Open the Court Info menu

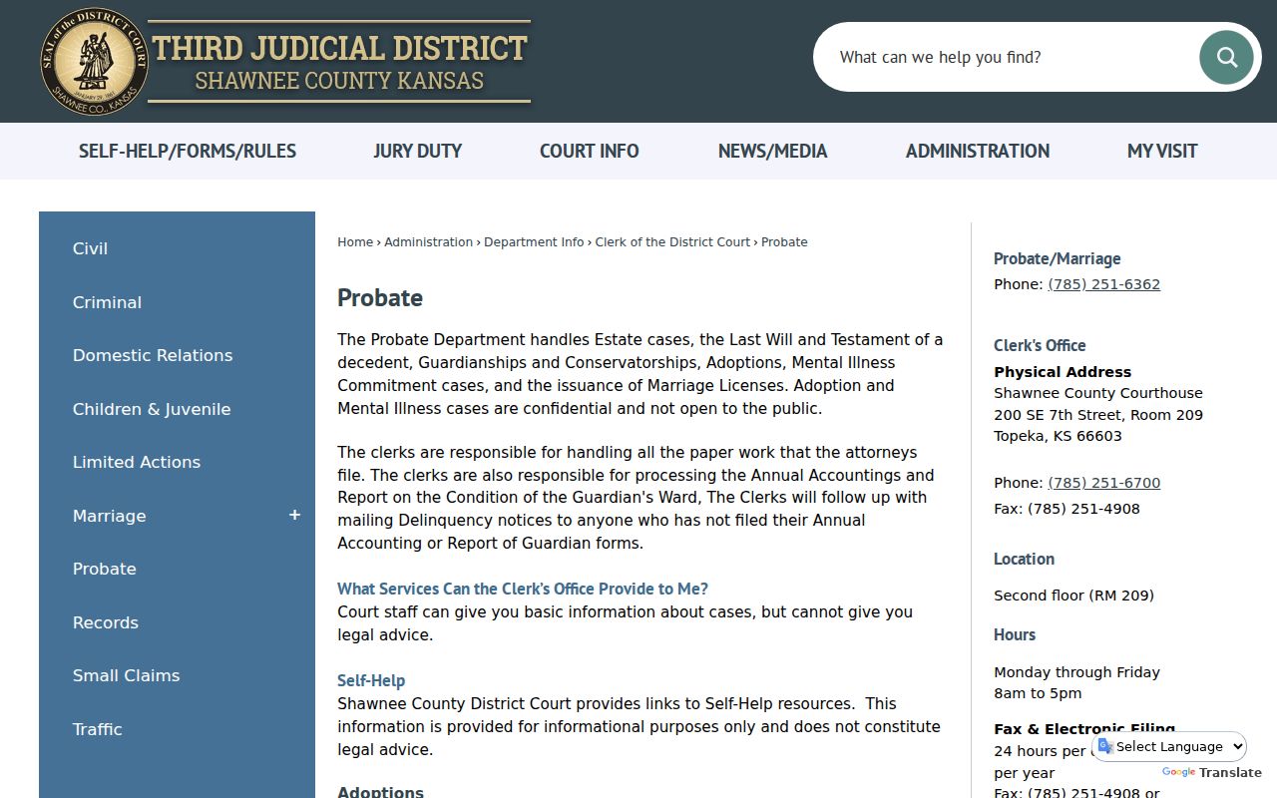[590, 151]
